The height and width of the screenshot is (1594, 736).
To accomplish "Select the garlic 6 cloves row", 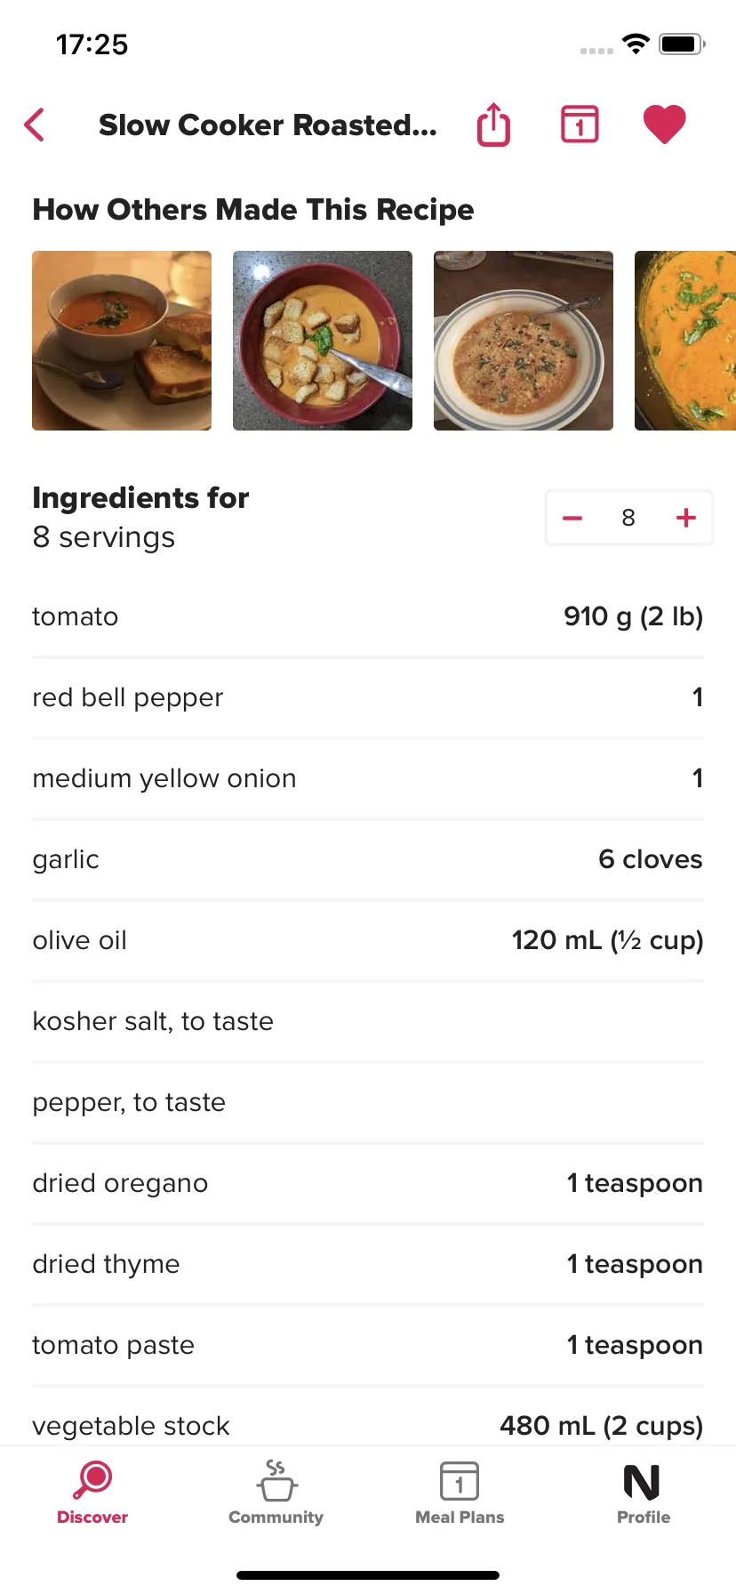I will click(368, 859).
